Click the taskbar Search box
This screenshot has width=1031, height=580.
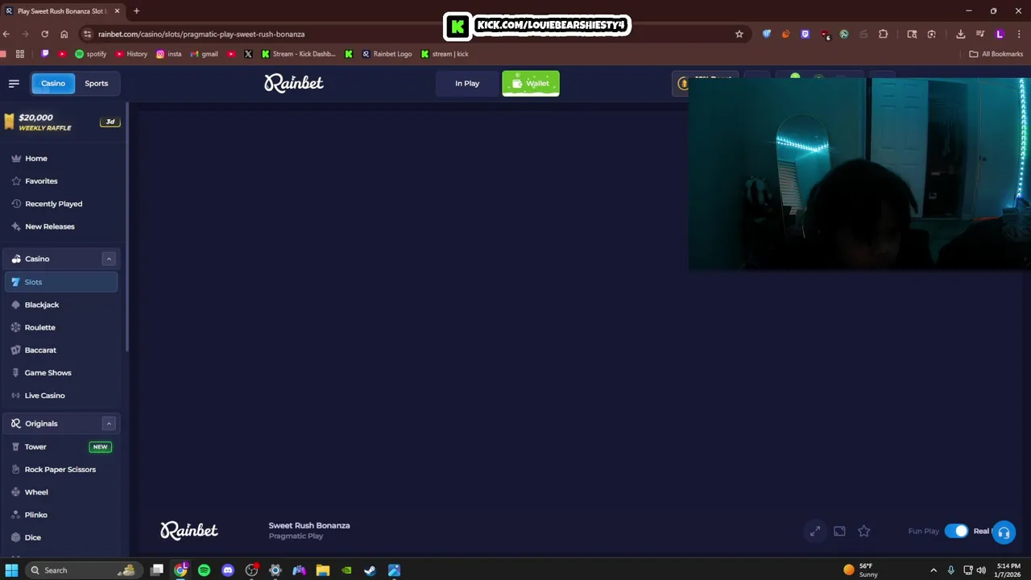(83, 570)
